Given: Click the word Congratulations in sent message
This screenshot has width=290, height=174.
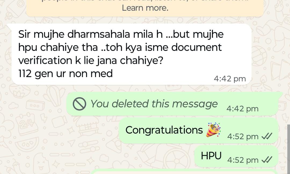Looking at the screenshot, I should click(164, 130).
